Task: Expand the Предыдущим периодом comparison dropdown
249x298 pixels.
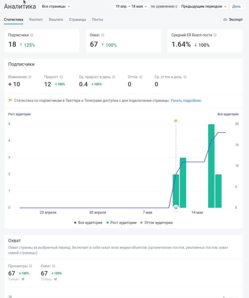Action: click(204, 6)
